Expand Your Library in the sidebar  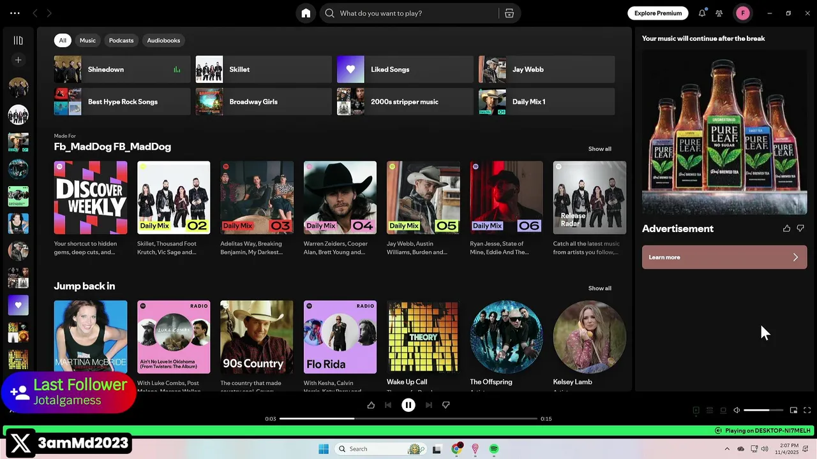(18, 40)
